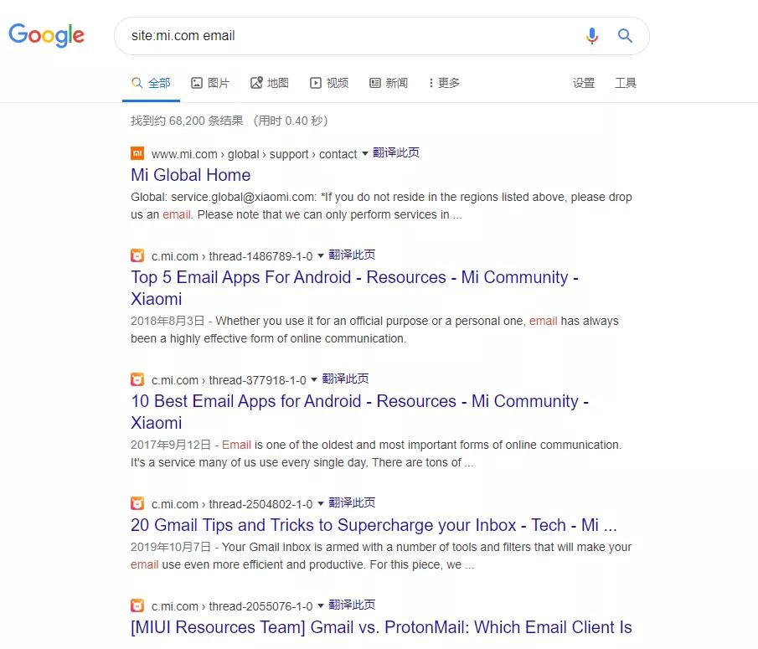The image size is (758, 649).
Task: Open the 更多 more menu
Action: coord(444,83)
